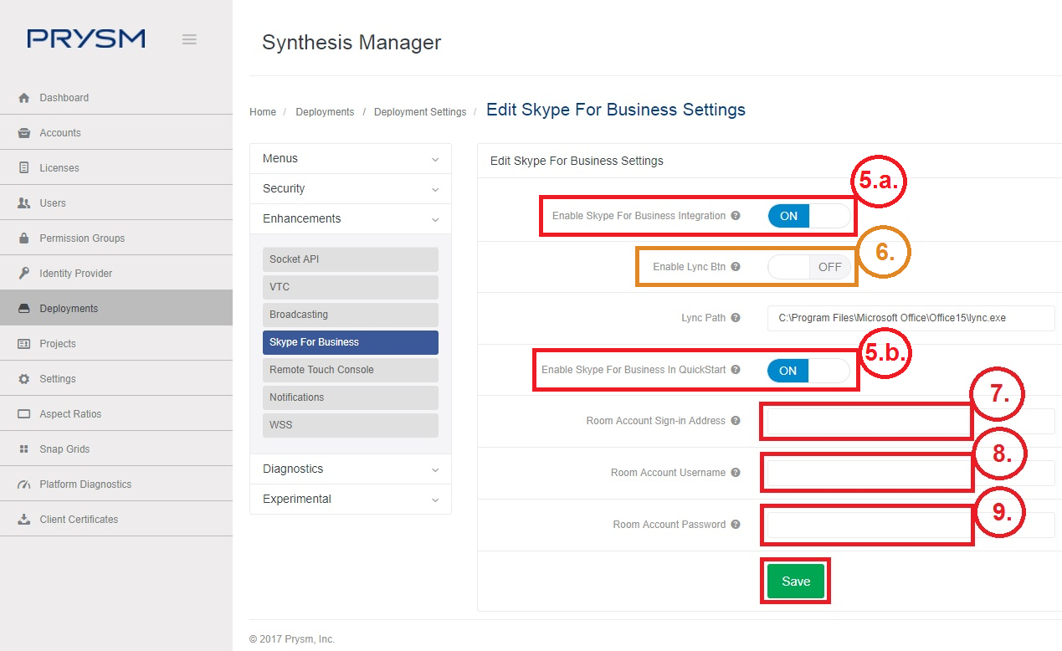Open Dashboard from sidebar
The height and width of the screenshot is (651, 1062).
(116, 98)
